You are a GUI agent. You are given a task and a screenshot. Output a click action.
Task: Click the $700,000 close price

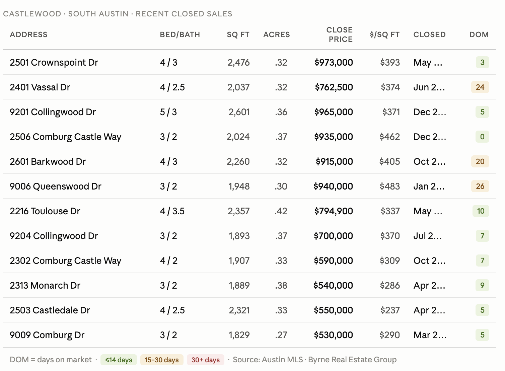click(x=333, y=236)
